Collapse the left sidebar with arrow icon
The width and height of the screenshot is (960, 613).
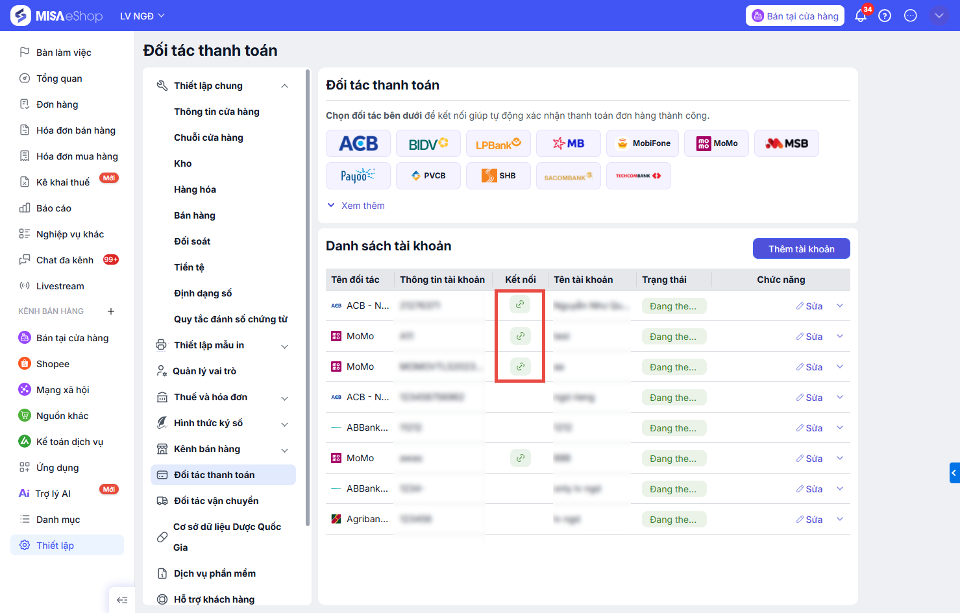click(x=122, y=600)
